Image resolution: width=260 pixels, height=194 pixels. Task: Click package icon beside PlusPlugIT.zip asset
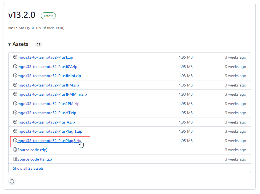pos(15,131)
